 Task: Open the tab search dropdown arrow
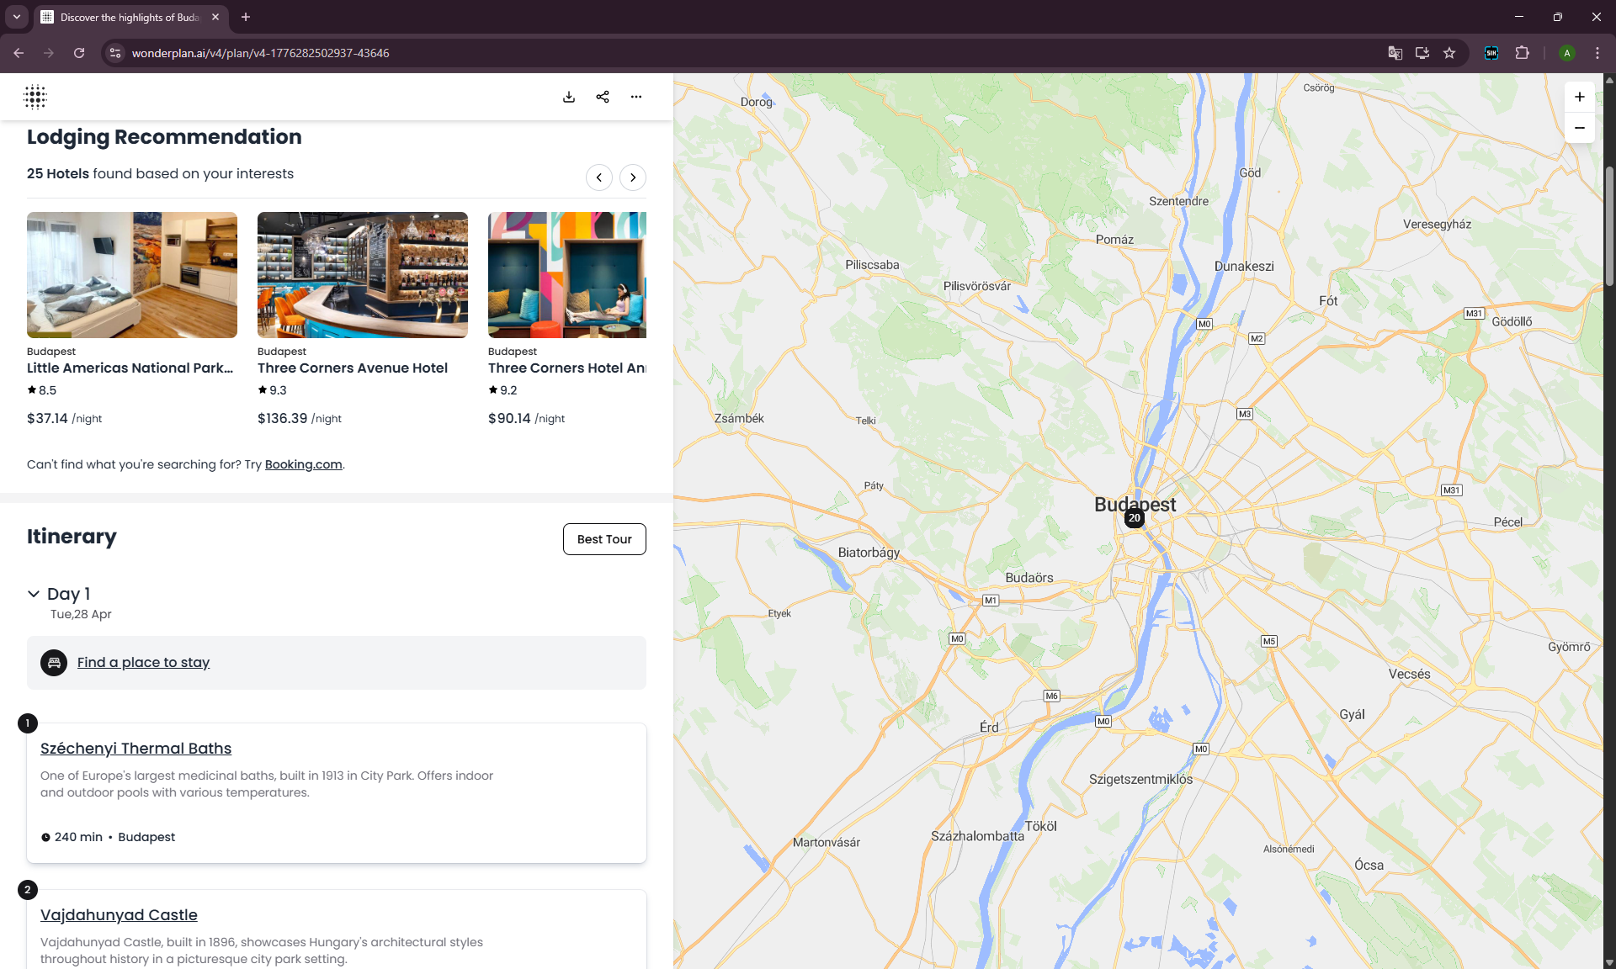pos(16,17)
